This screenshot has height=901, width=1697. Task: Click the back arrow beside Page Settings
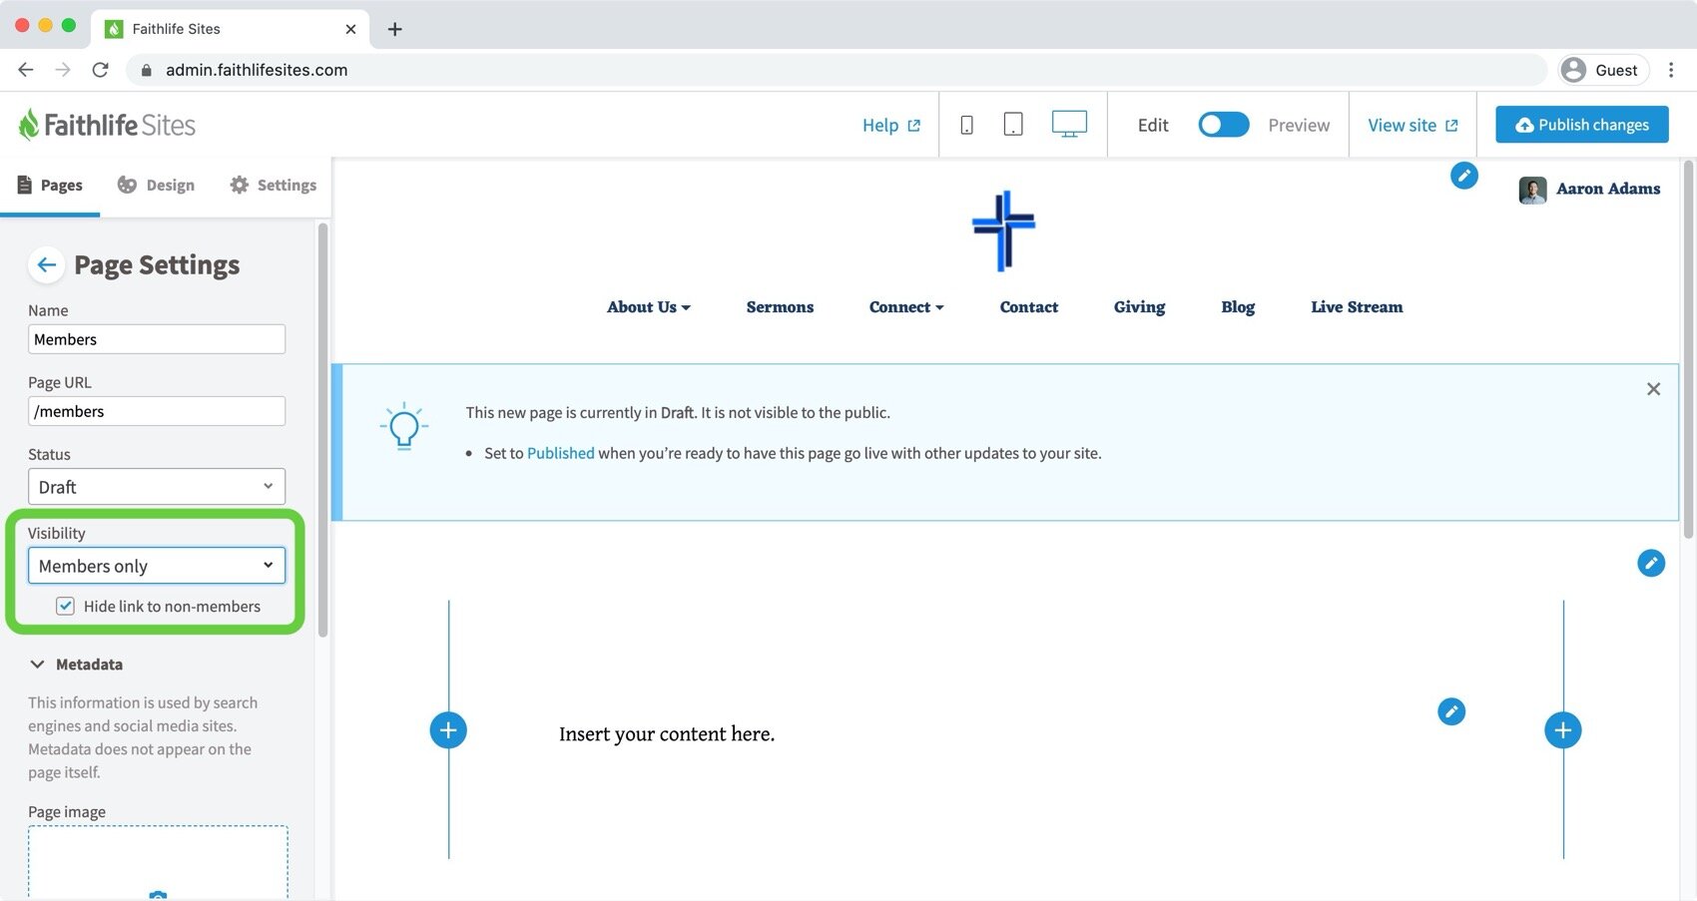[46, 264]
